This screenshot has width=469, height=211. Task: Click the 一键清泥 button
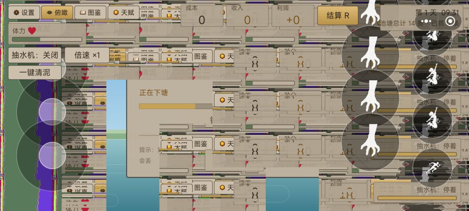[x=35, y=73]
